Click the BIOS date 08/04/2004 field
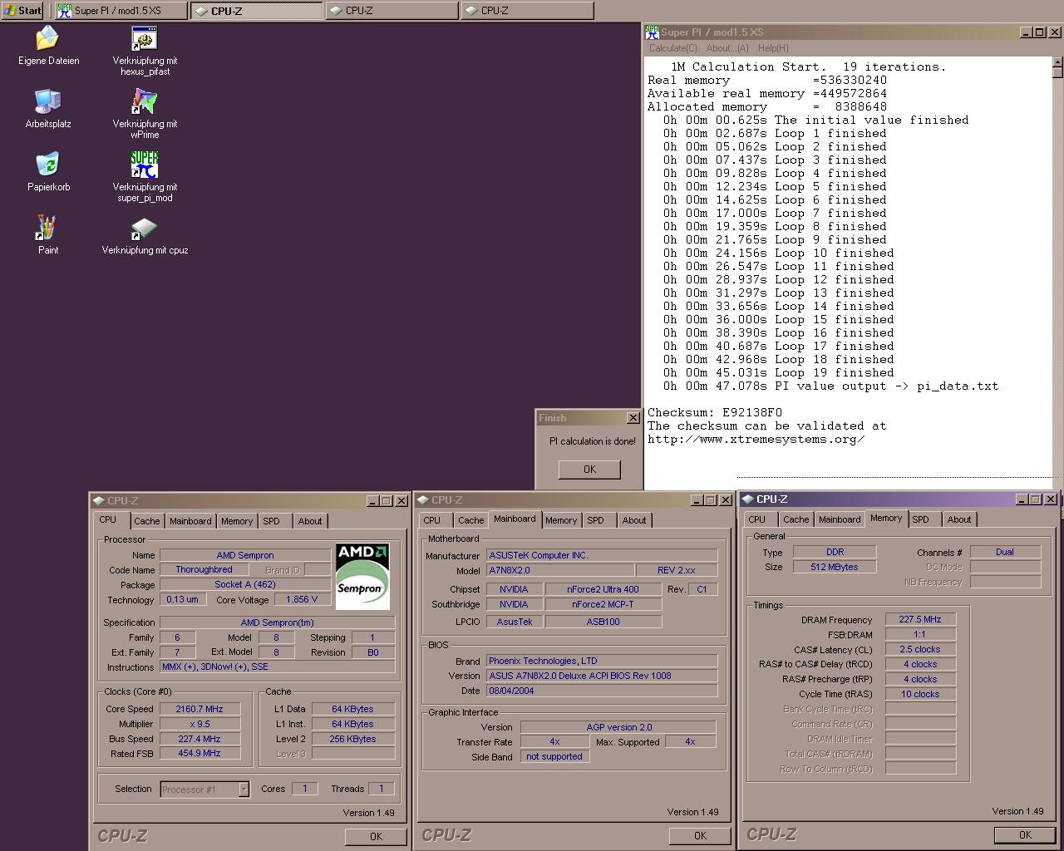The image size is (1064, 851). coord(602,691)
